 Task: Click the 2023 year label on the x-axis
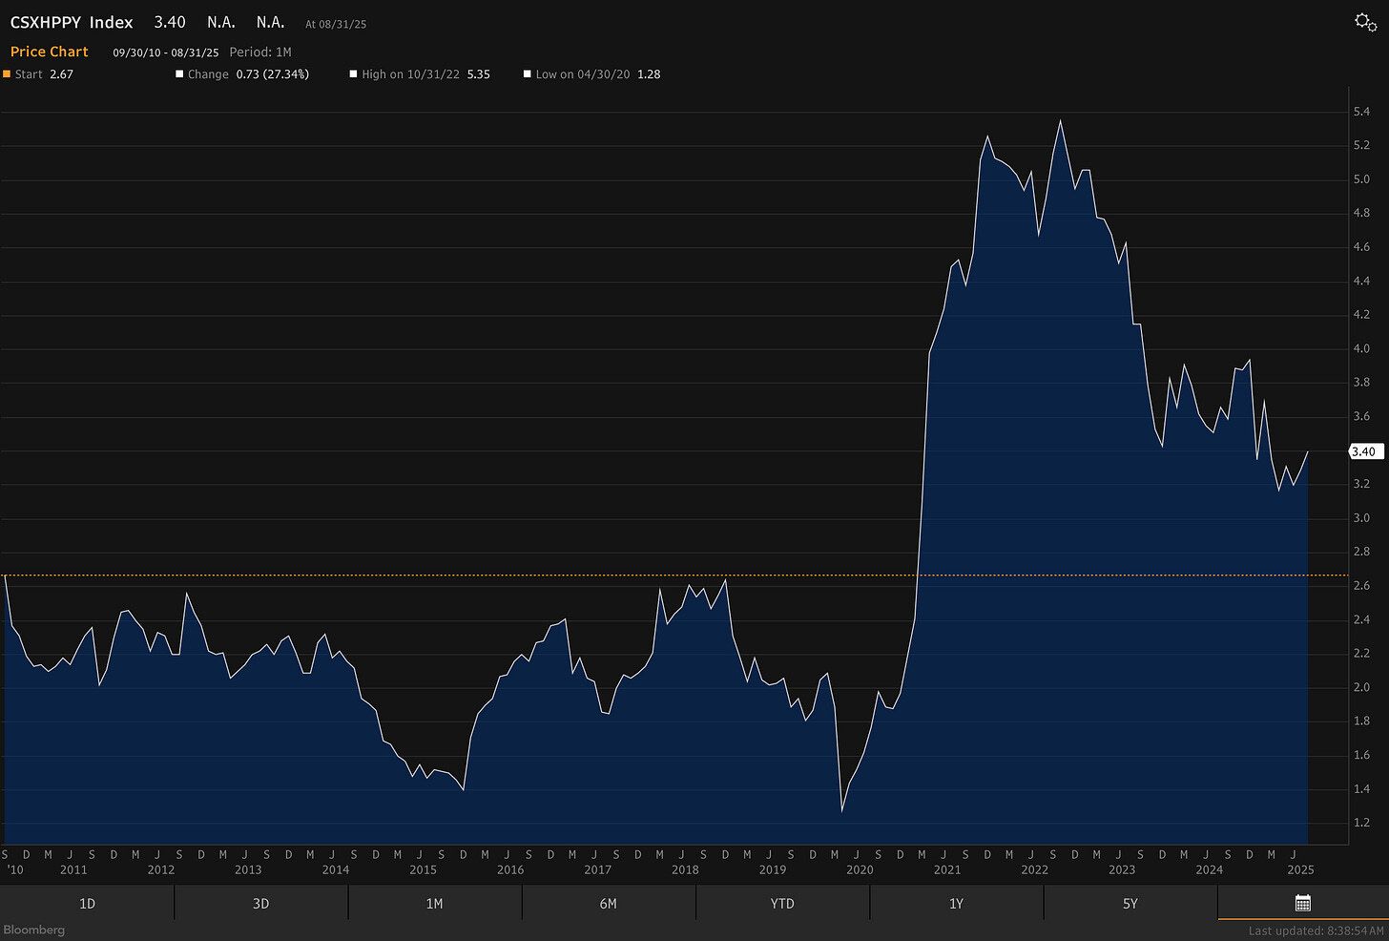(x=1122, y=869)
